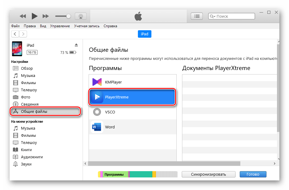Click the Word app icon
Screen dimensions: 289x190
[x=97, y=127]
